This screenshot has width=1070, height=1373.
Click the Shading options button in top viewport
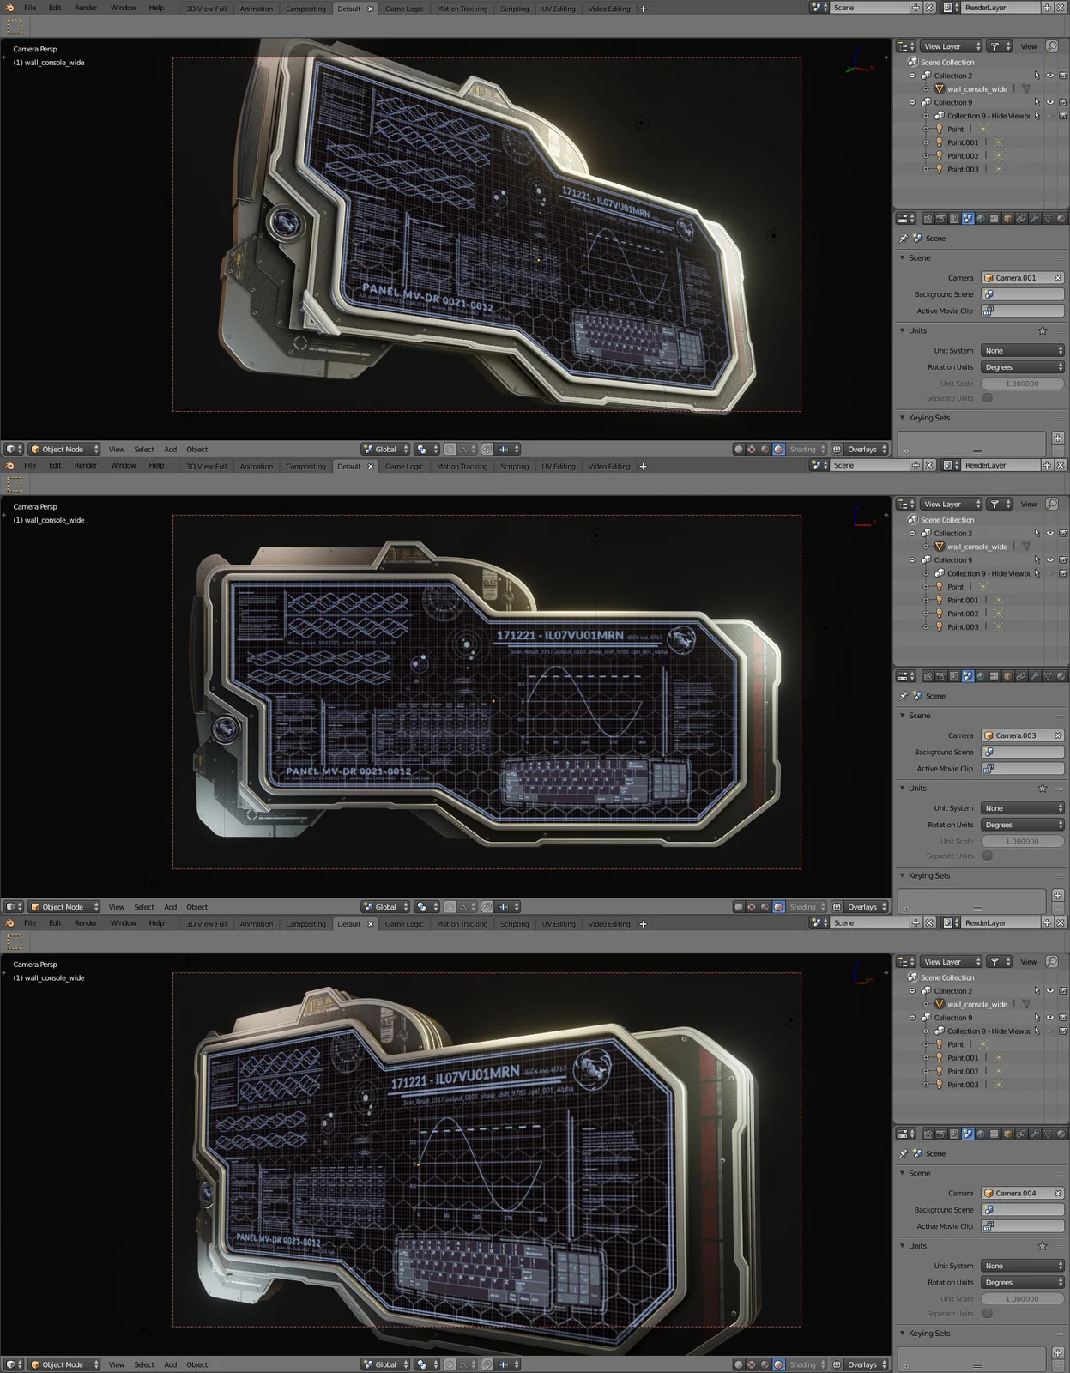pyautogui.click(x=807, y=449)
